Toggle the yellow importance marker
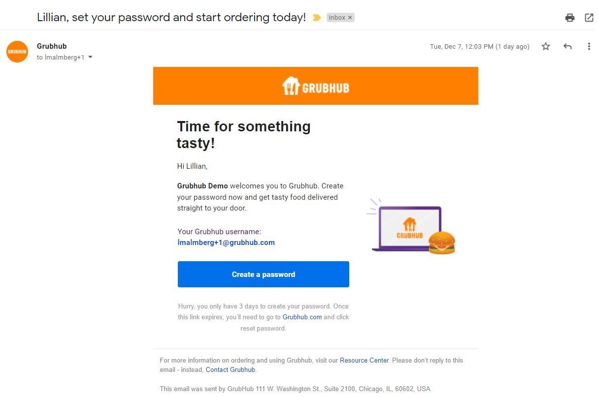Screen dimensions: 598x397 [x=317, y=18]
